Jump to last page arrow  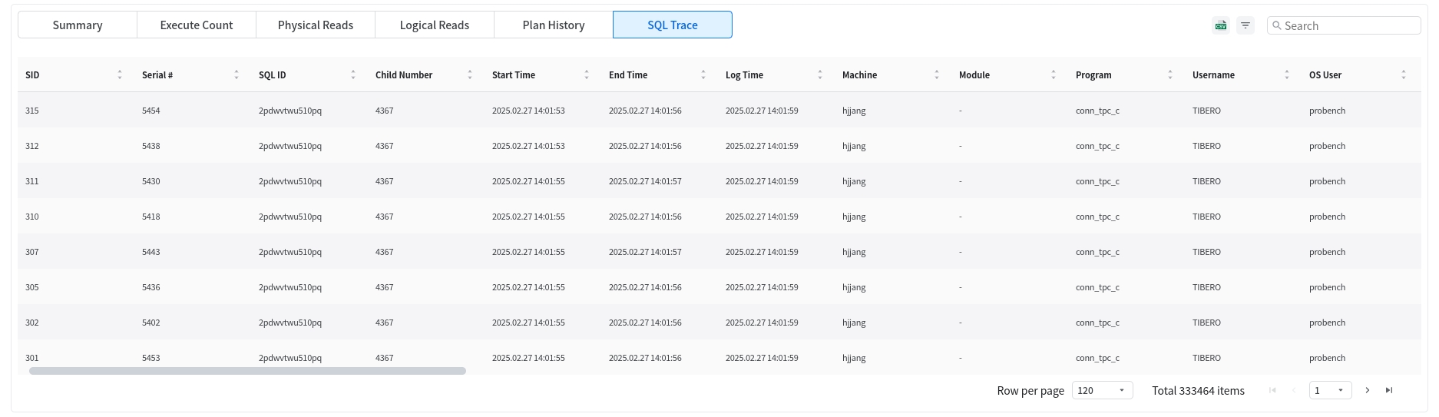tap(1389, 390)
